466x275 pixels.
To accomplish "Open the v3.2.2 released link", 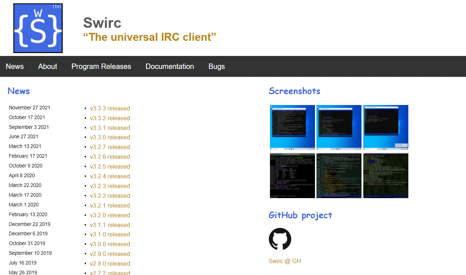I will click(110, 196).
